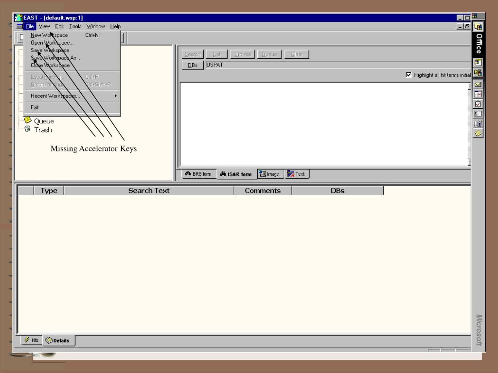Image resolution: width=498 pixels, height=373 pixels.
Task: Open the Tools menu
Action: [75, 26]
